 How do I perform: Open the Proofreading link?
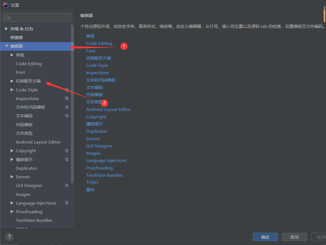(99, 168)
